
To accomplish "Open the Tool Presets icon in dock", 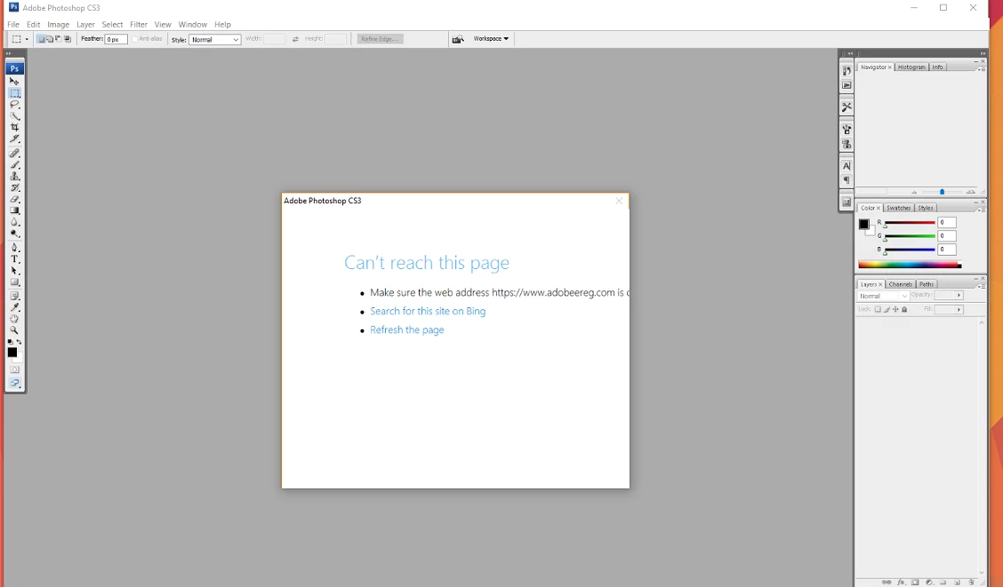I will pyautogui.click(x=847, y=107).
